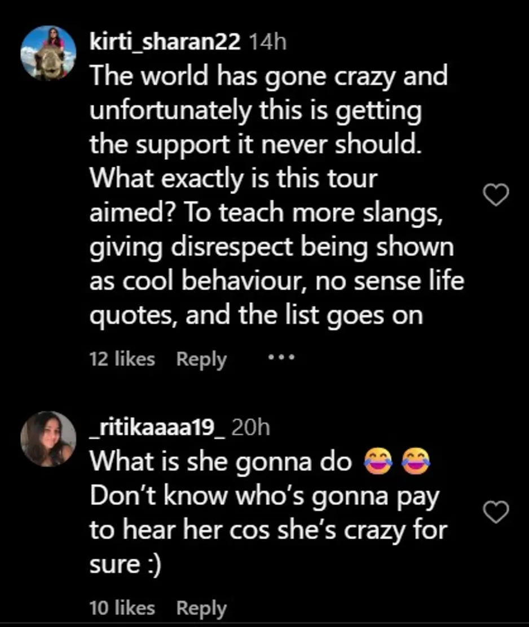Reply to kirti_sharan22's comment
This screenshot has width=529, height=627.
[x=201, y=359]
